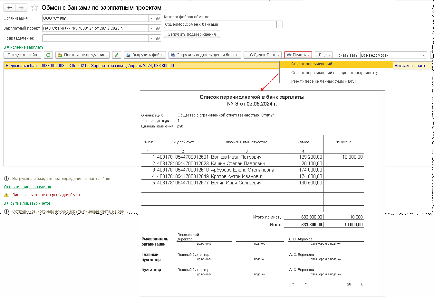Expand the Организация dropdown arrow

click(151, 18)
